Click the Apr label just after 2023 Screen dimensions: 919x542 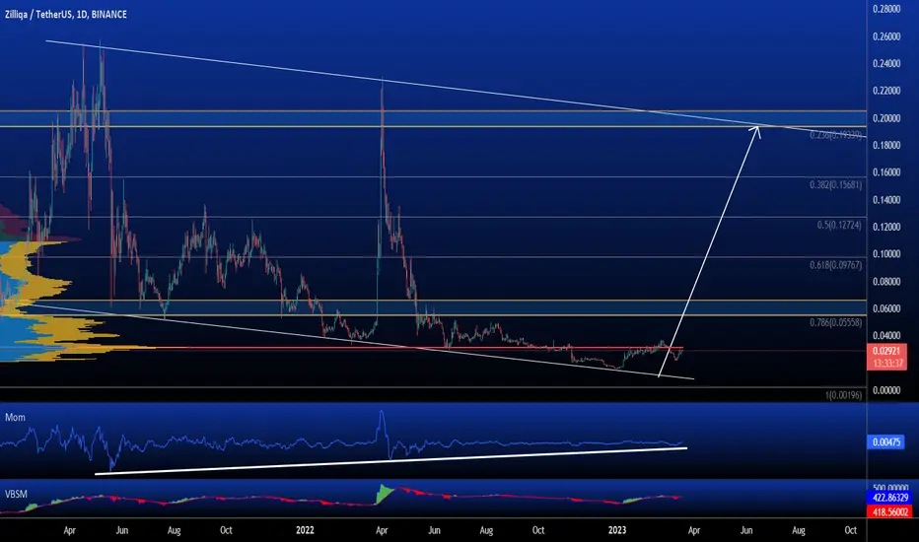pos(694,530)
